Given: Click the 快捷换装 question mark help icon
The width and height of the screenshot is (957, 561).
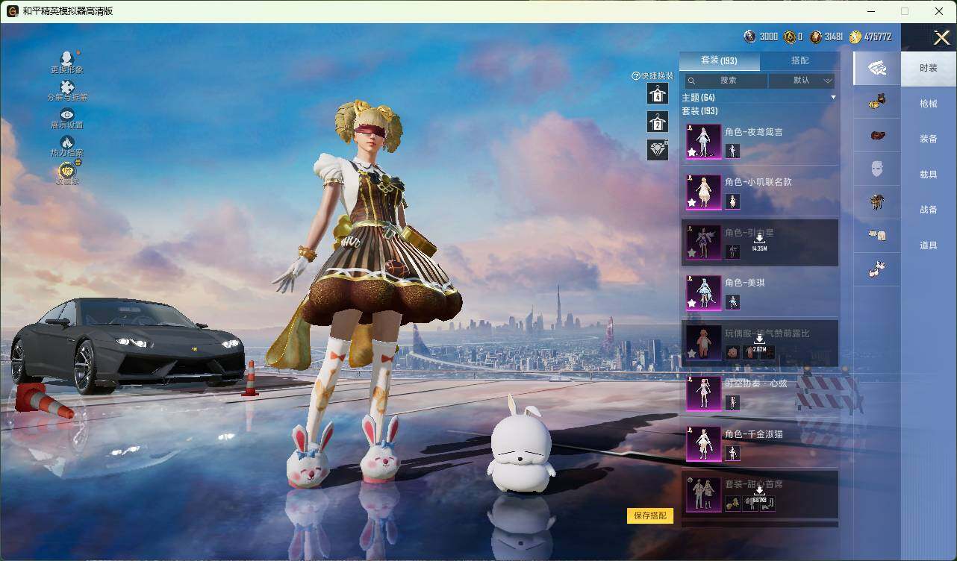Looking at the screenshot, I should (x=636, y=76).
